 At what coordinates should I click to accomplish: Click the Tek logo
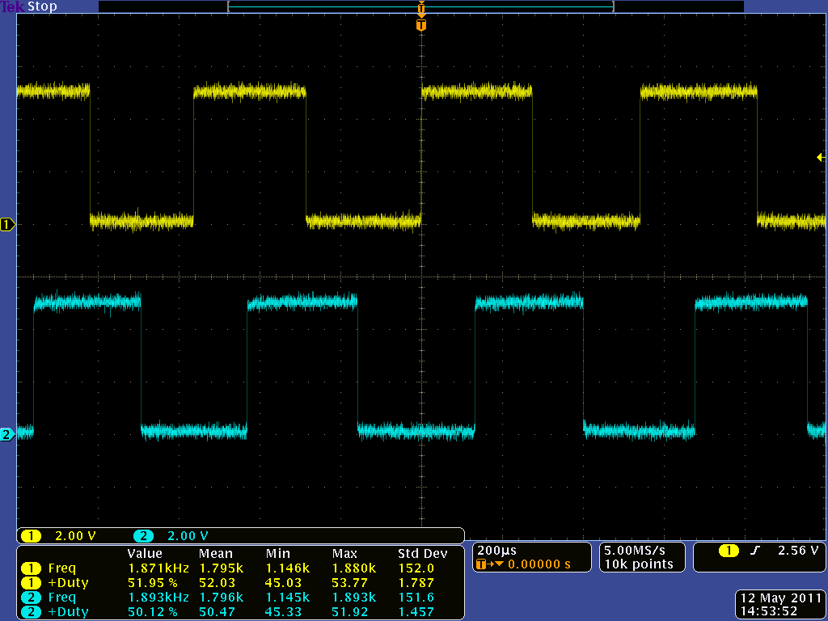(13, 6)
